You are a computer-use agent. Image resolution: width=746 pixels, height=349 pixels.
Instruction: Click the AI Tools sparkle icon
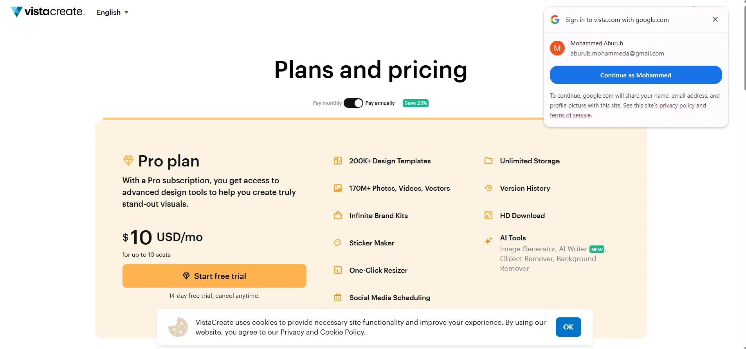tap(488, 241)
